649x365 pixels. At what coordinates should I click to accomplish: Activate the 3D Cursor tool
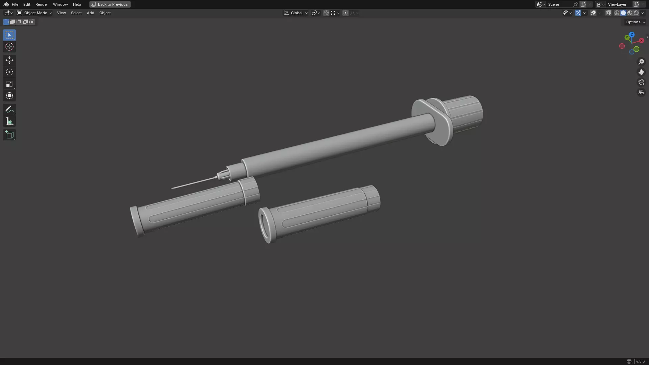(9, 47)
